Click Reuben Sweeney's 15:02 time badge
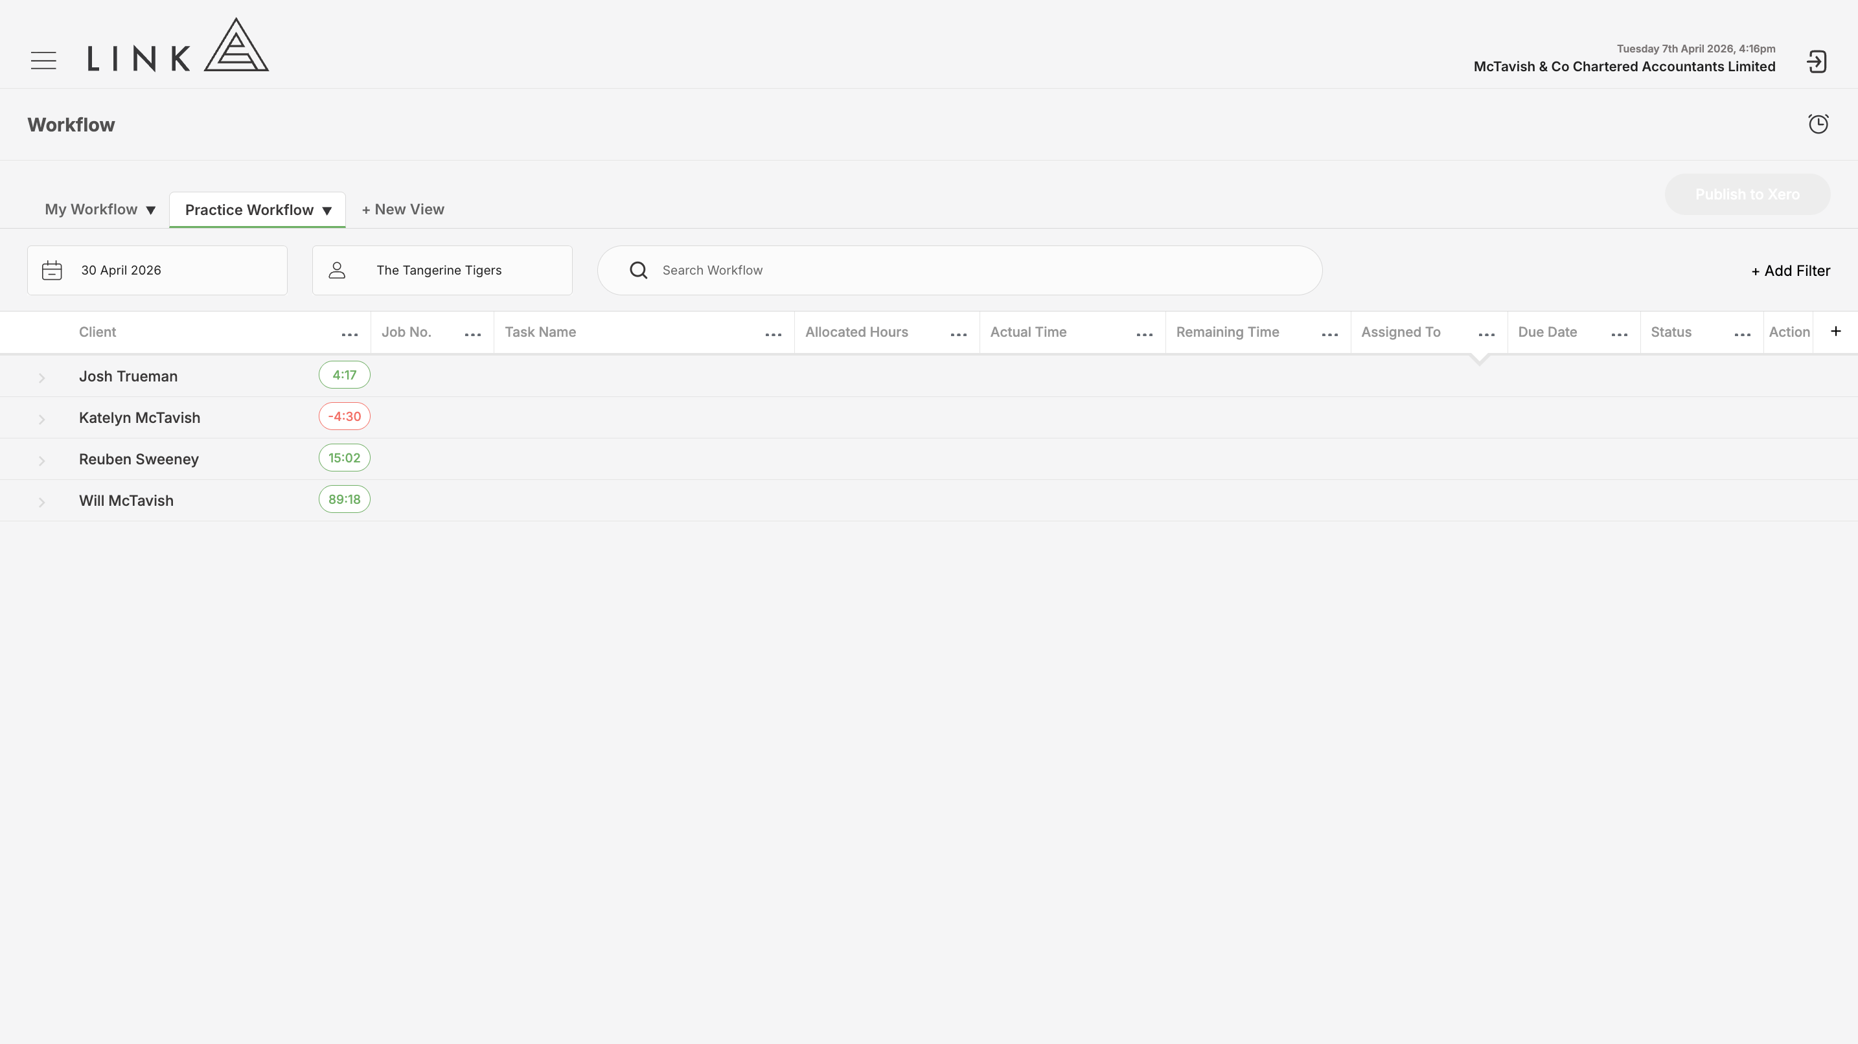This screenshot has height=1044, width=1858. [x=345, y=458]
